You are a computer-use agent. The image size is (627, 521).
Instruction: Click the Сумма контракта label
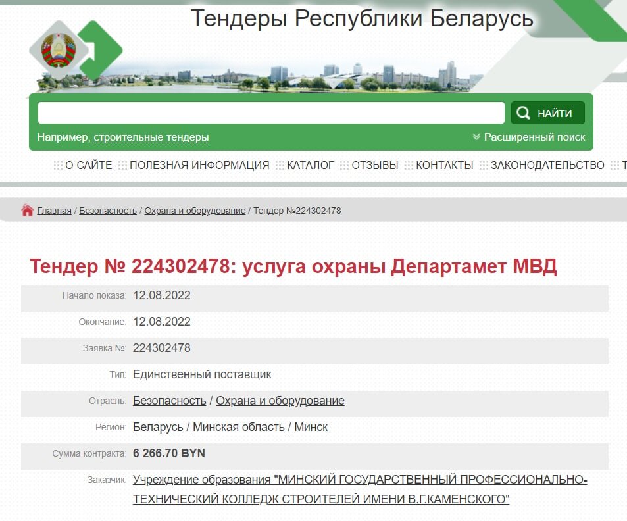coord(89,453)
